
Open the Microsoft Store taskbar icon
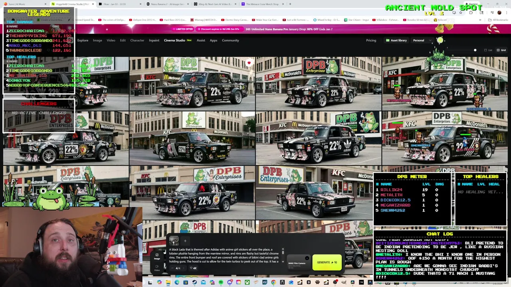[x=186, y=282]
